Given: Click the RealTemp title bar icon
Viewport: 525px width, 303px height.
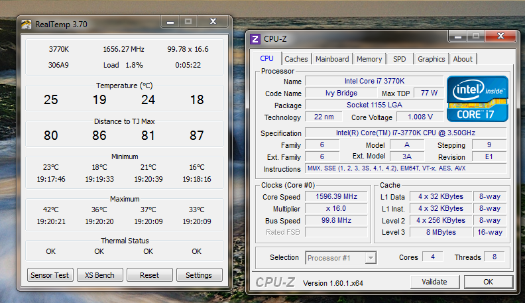Looking at the screenshot, I should tap(26, 25).
